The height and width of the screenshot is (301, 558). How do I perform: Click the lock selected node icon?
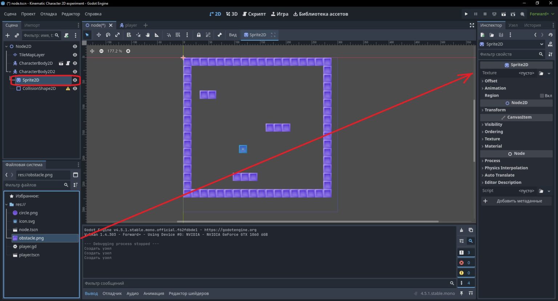point(199,35)
